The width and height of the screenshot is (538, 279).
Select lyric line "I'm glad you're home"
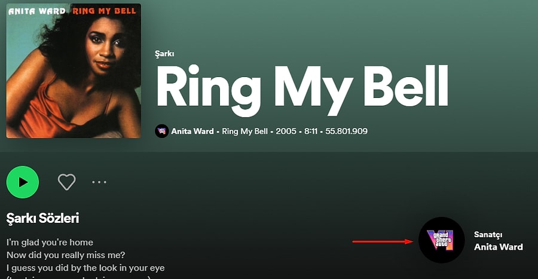point(50,243)
